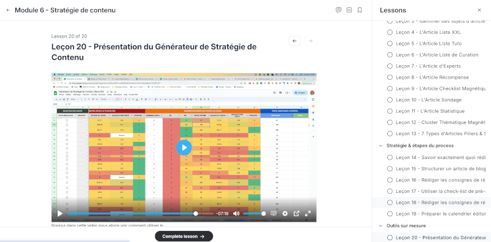The width and height of the screenshot is (491, 242).
Task: Mute the video using the speaker icon
Action: [x=236, y=214]
